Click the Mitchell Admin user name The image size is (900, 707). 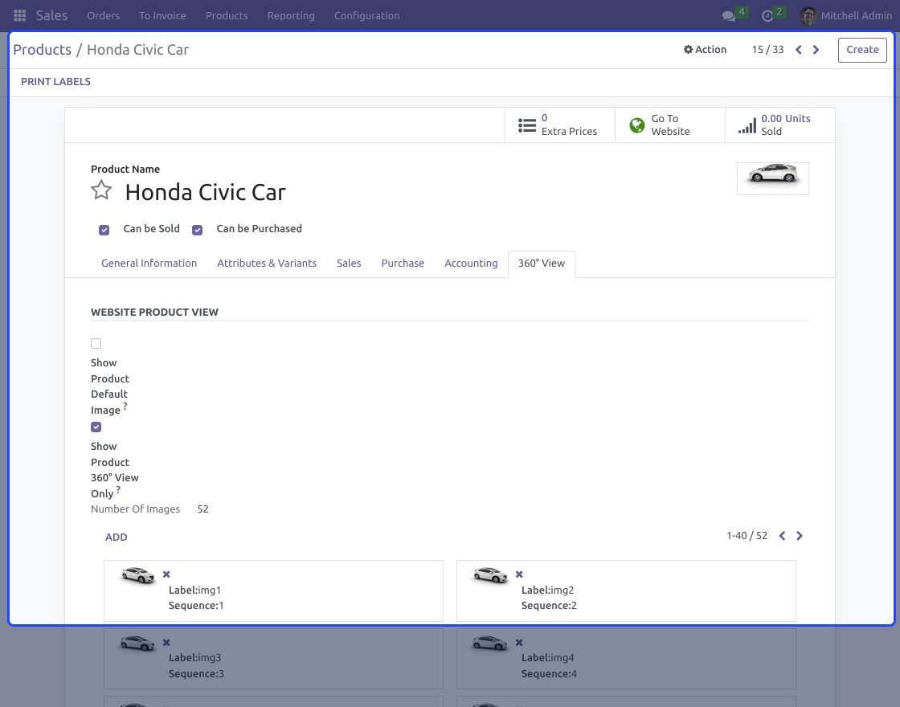(x=857, y=15)
